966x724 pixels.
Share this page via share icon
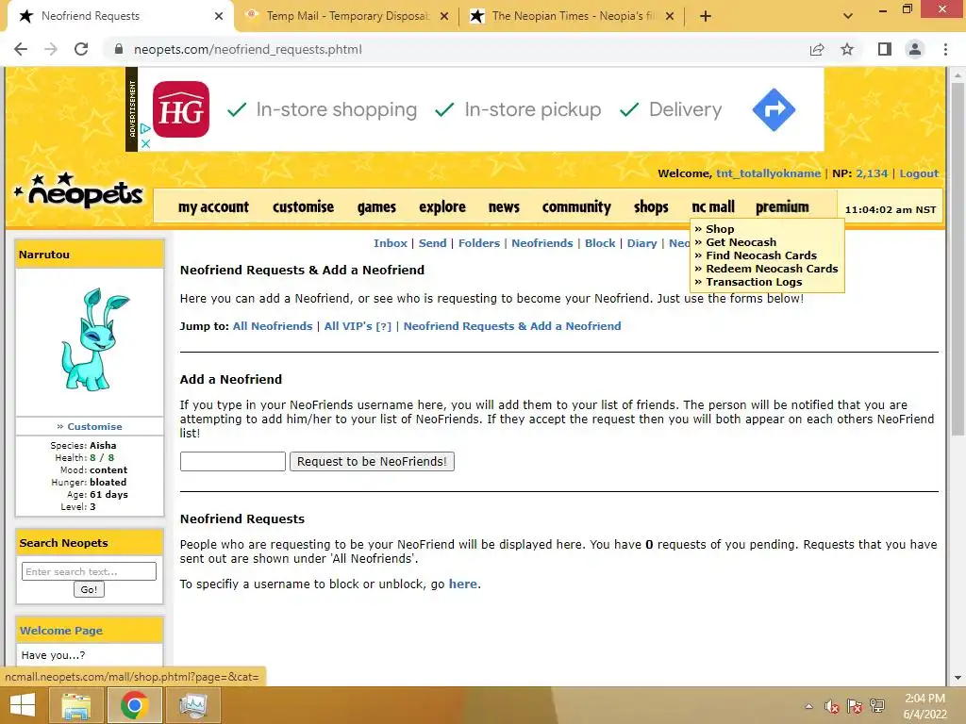[x=817, y=49]
